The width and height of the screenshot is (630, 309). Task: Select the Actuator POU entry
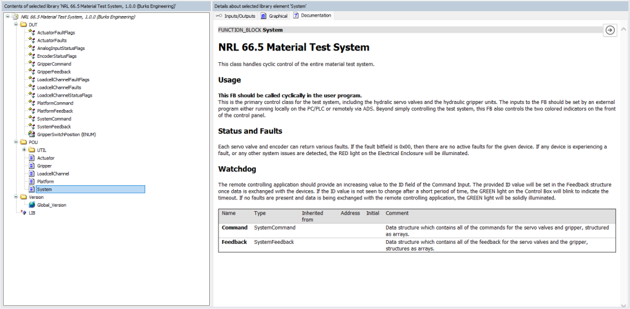pyautogui.click(x=46, y=158)
